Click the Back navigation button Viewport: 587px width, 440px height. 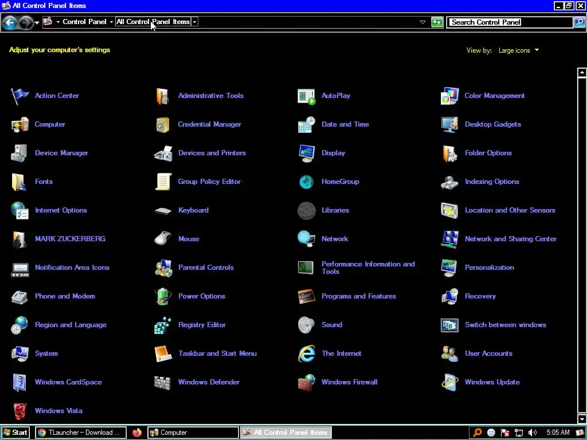[x=10, y=23]
